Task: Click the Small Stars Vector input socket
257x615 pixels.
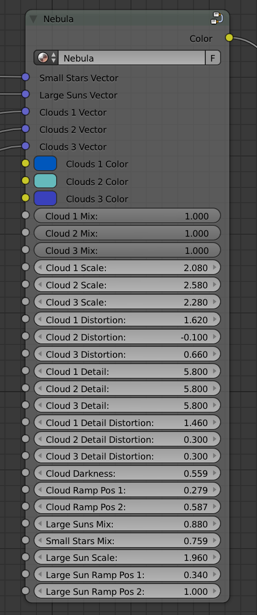Action: pos(26,77)
